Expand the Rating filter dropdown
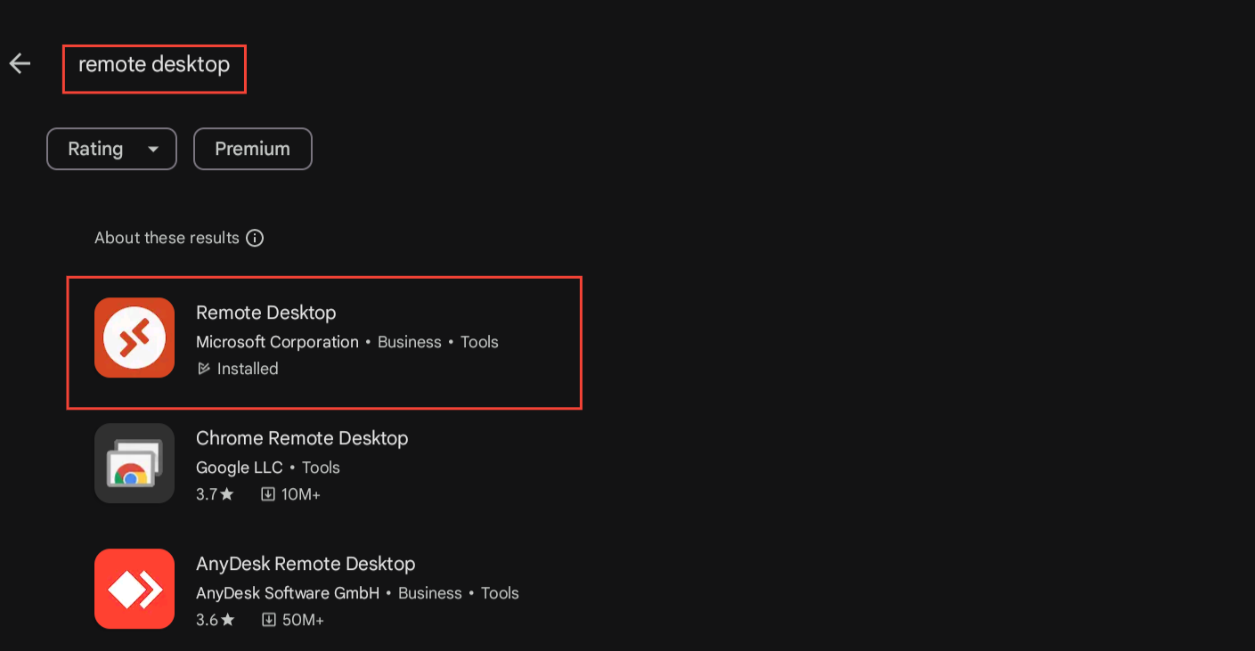Screen dimensions: 1255x651 click(111, 149)
